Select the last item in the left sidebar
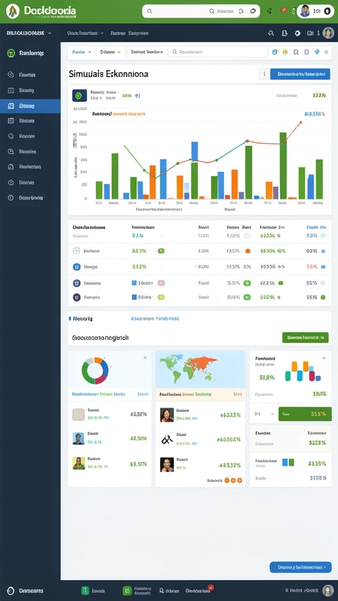The height and width of the screenshot is (601, 338). [31, 198]
